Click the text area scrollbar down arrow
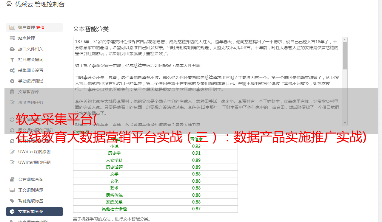The width and height of the screenshot is (382, 222). (x=345, y=123)
